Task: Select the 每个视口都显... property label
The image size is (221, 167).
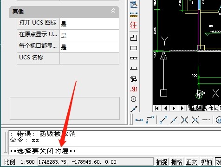Action: click(38, 47)
